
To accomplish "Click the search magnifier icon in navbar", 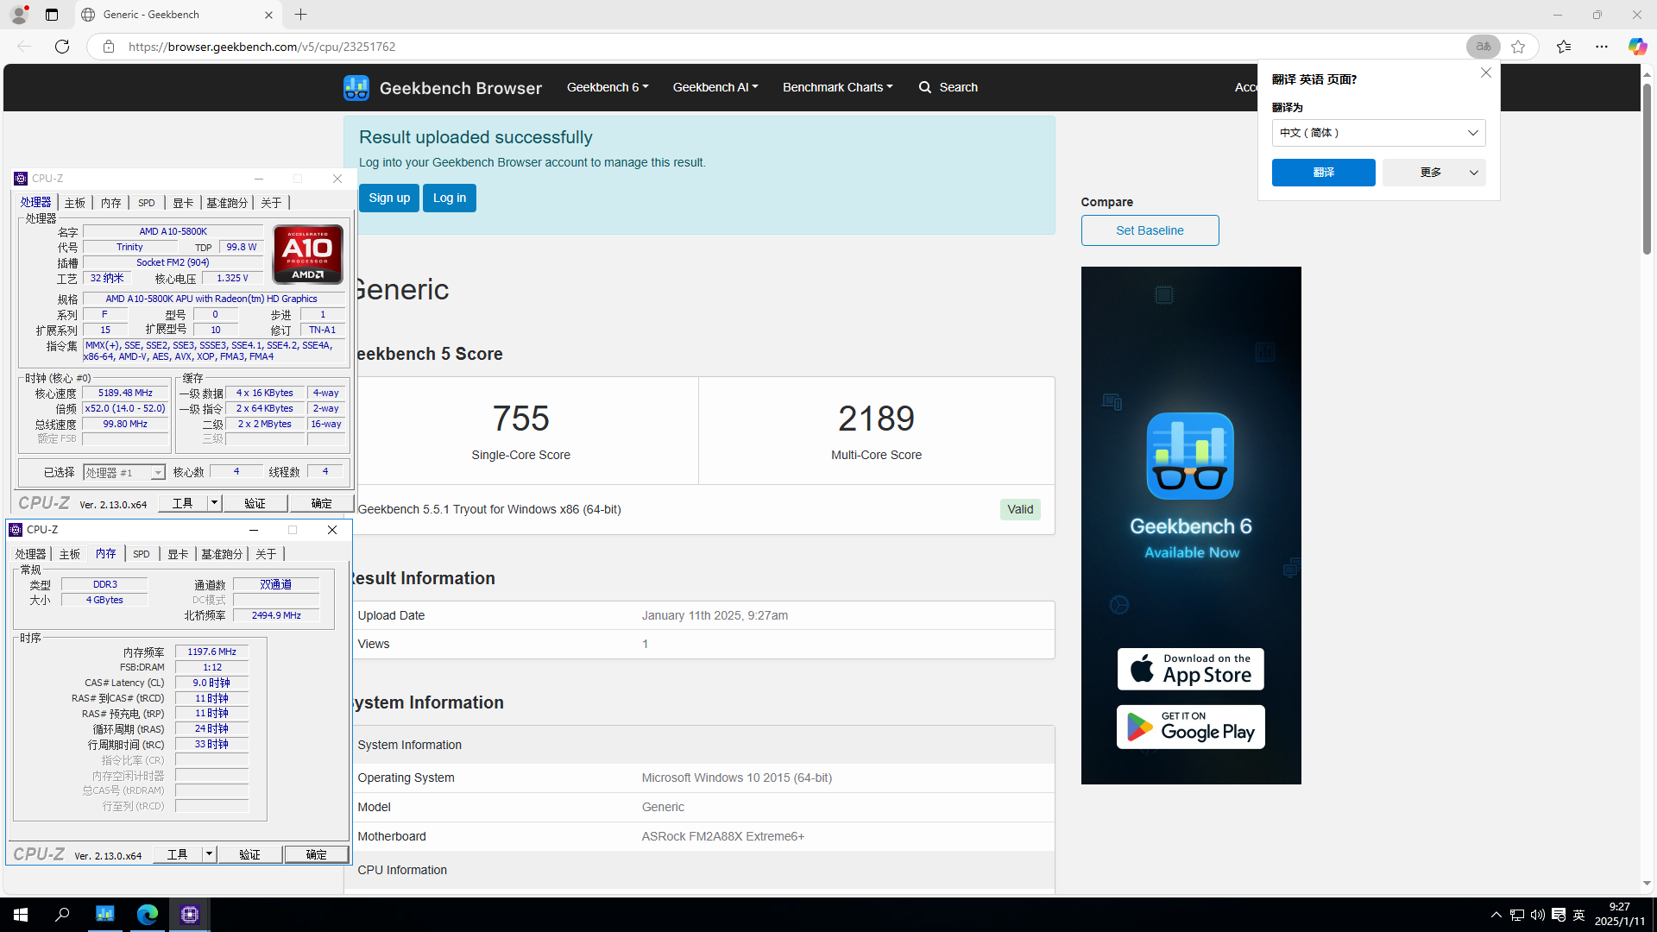I will pos(925,87).
